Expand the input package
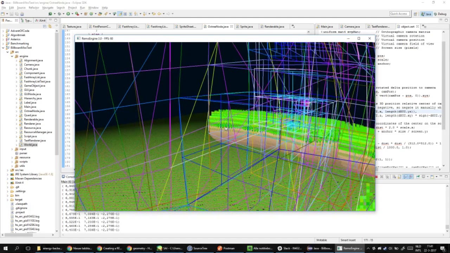Screen dimensions: 450x253 tap(12, 149)
